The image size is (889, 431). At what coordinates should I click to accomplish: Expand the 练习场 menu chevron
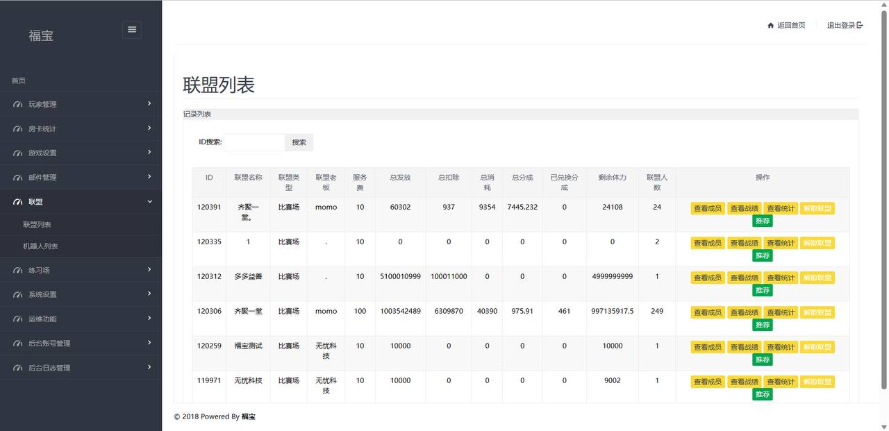tap(149, 269)
